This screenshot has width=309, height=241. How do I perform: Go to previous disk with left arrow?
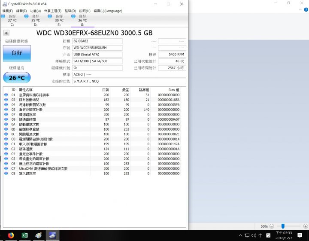pyautogui.click(x=6, y=33)
